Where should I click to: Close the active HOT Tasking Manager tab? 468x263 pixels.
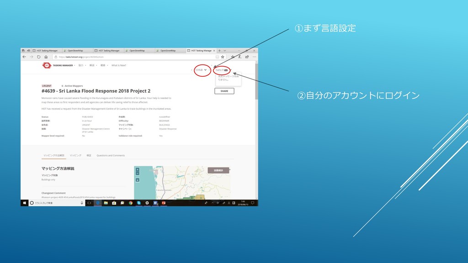tap(214, 51)
